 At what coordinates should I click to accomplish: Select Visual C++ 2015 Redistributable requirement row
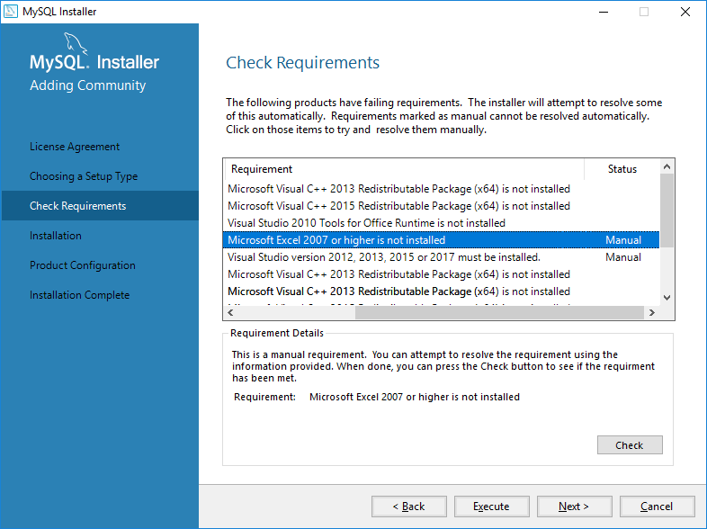coord(442,206)
